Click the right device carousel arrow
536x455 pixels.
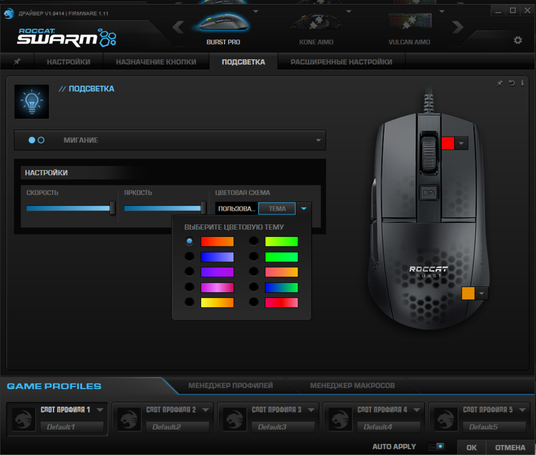(x=458, y=27)
